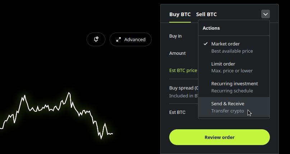Click the Est BTC row label
Viewport: 290px width, 154px height.
click(177, 112)
